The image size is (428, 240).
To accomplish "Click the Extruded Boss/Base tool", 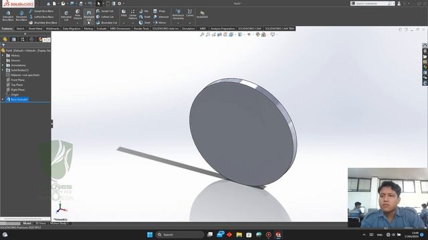I will [8, 16].
